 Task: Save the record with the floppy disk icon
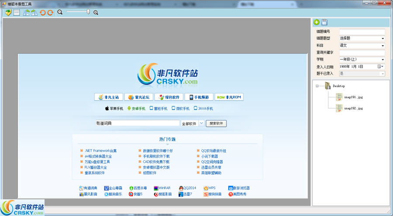point(324,22)
